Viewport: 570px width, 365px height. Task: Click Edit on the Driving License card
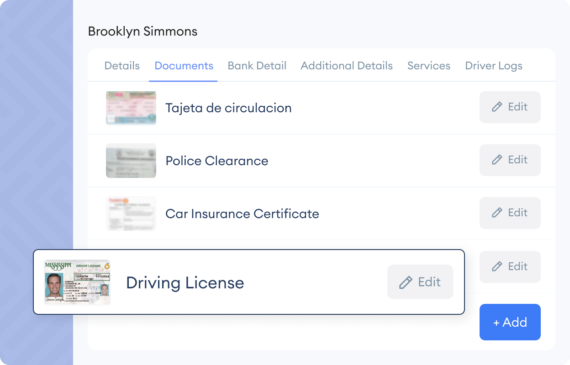[420, 282]
